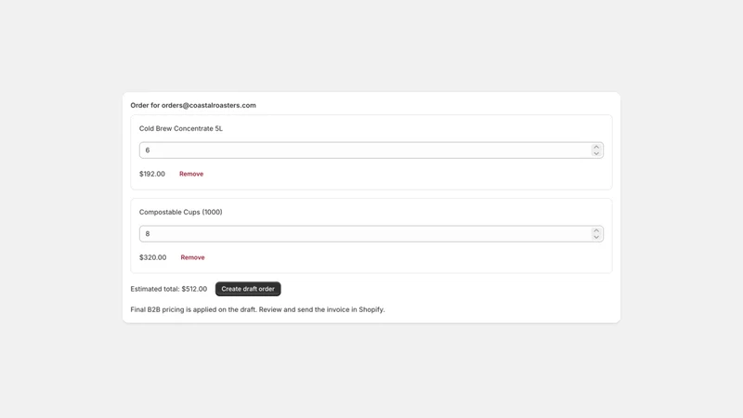
Task: Decrease Compostable Cups quantity with down arrow
Action: tap(596, 237)
